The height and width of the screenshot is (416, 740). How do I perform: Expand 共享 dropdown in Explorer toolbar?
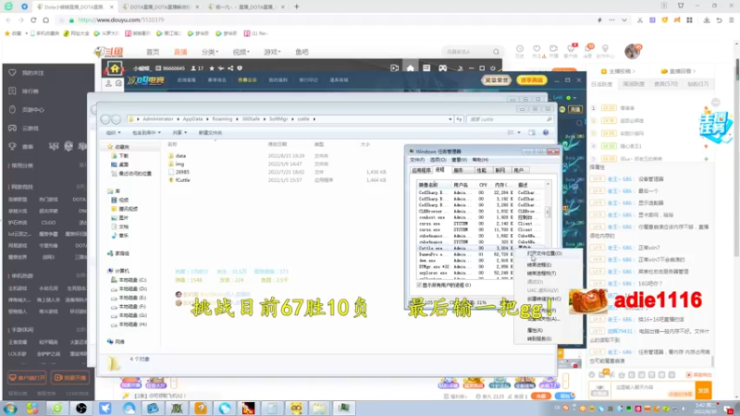(179, 132)
